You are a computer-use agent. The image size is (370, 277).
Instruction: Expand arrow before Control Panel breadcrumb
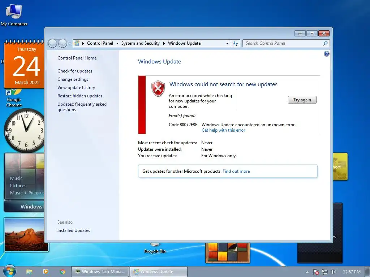[x=83, y=43]
